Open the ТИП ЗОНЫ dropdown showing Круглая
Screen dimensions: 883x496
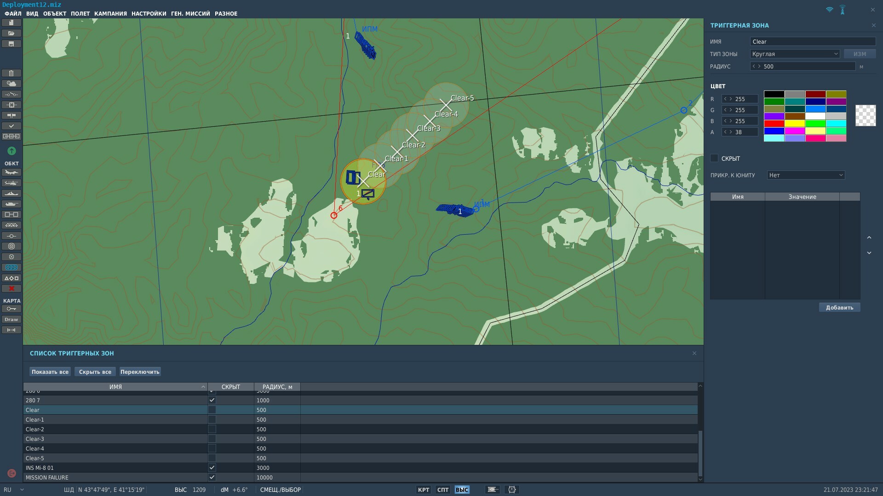click(795, 54)
